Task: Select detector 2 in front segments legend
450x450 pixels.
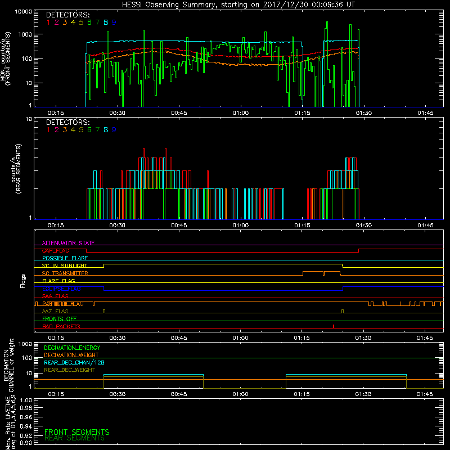Action: 57,22
